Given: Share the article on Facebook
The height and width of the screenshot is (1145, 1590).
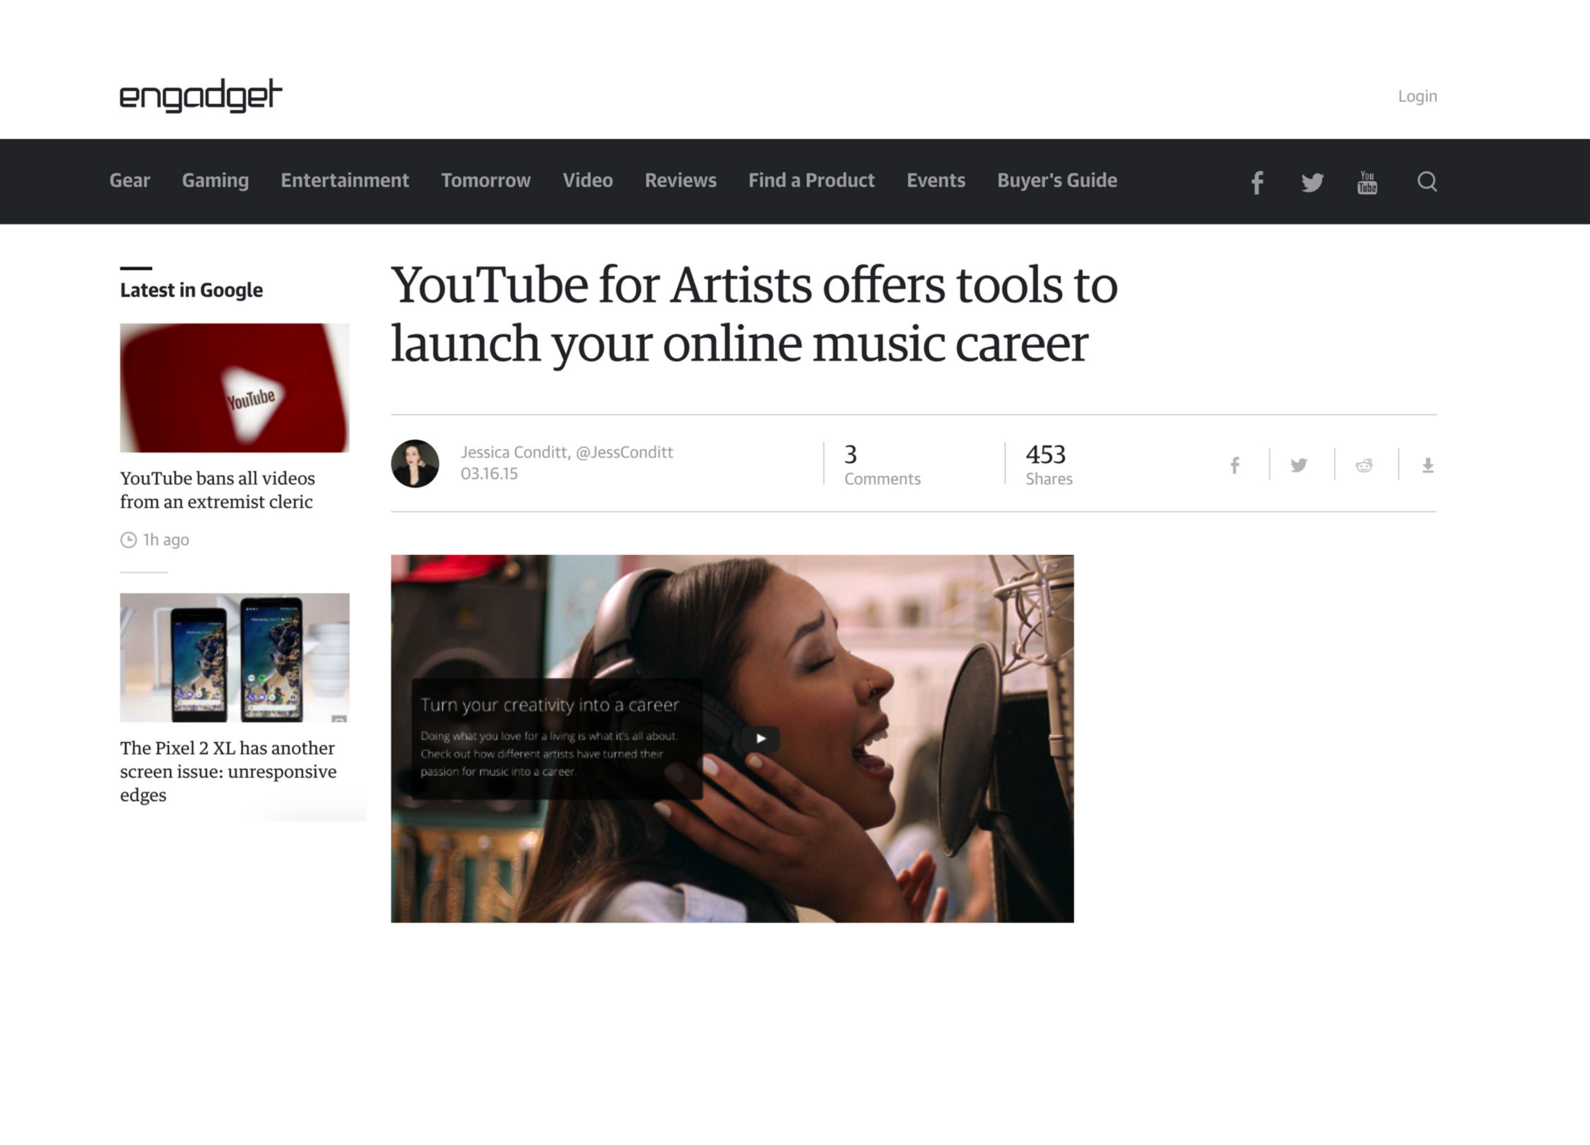Looking at the screenshot, I should click(x=1234, y=465).
